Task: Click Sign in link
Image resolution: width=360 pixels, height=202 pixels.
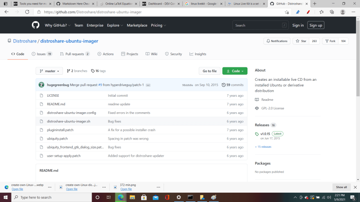Action: pyautogui.click(x=298, y=25)
